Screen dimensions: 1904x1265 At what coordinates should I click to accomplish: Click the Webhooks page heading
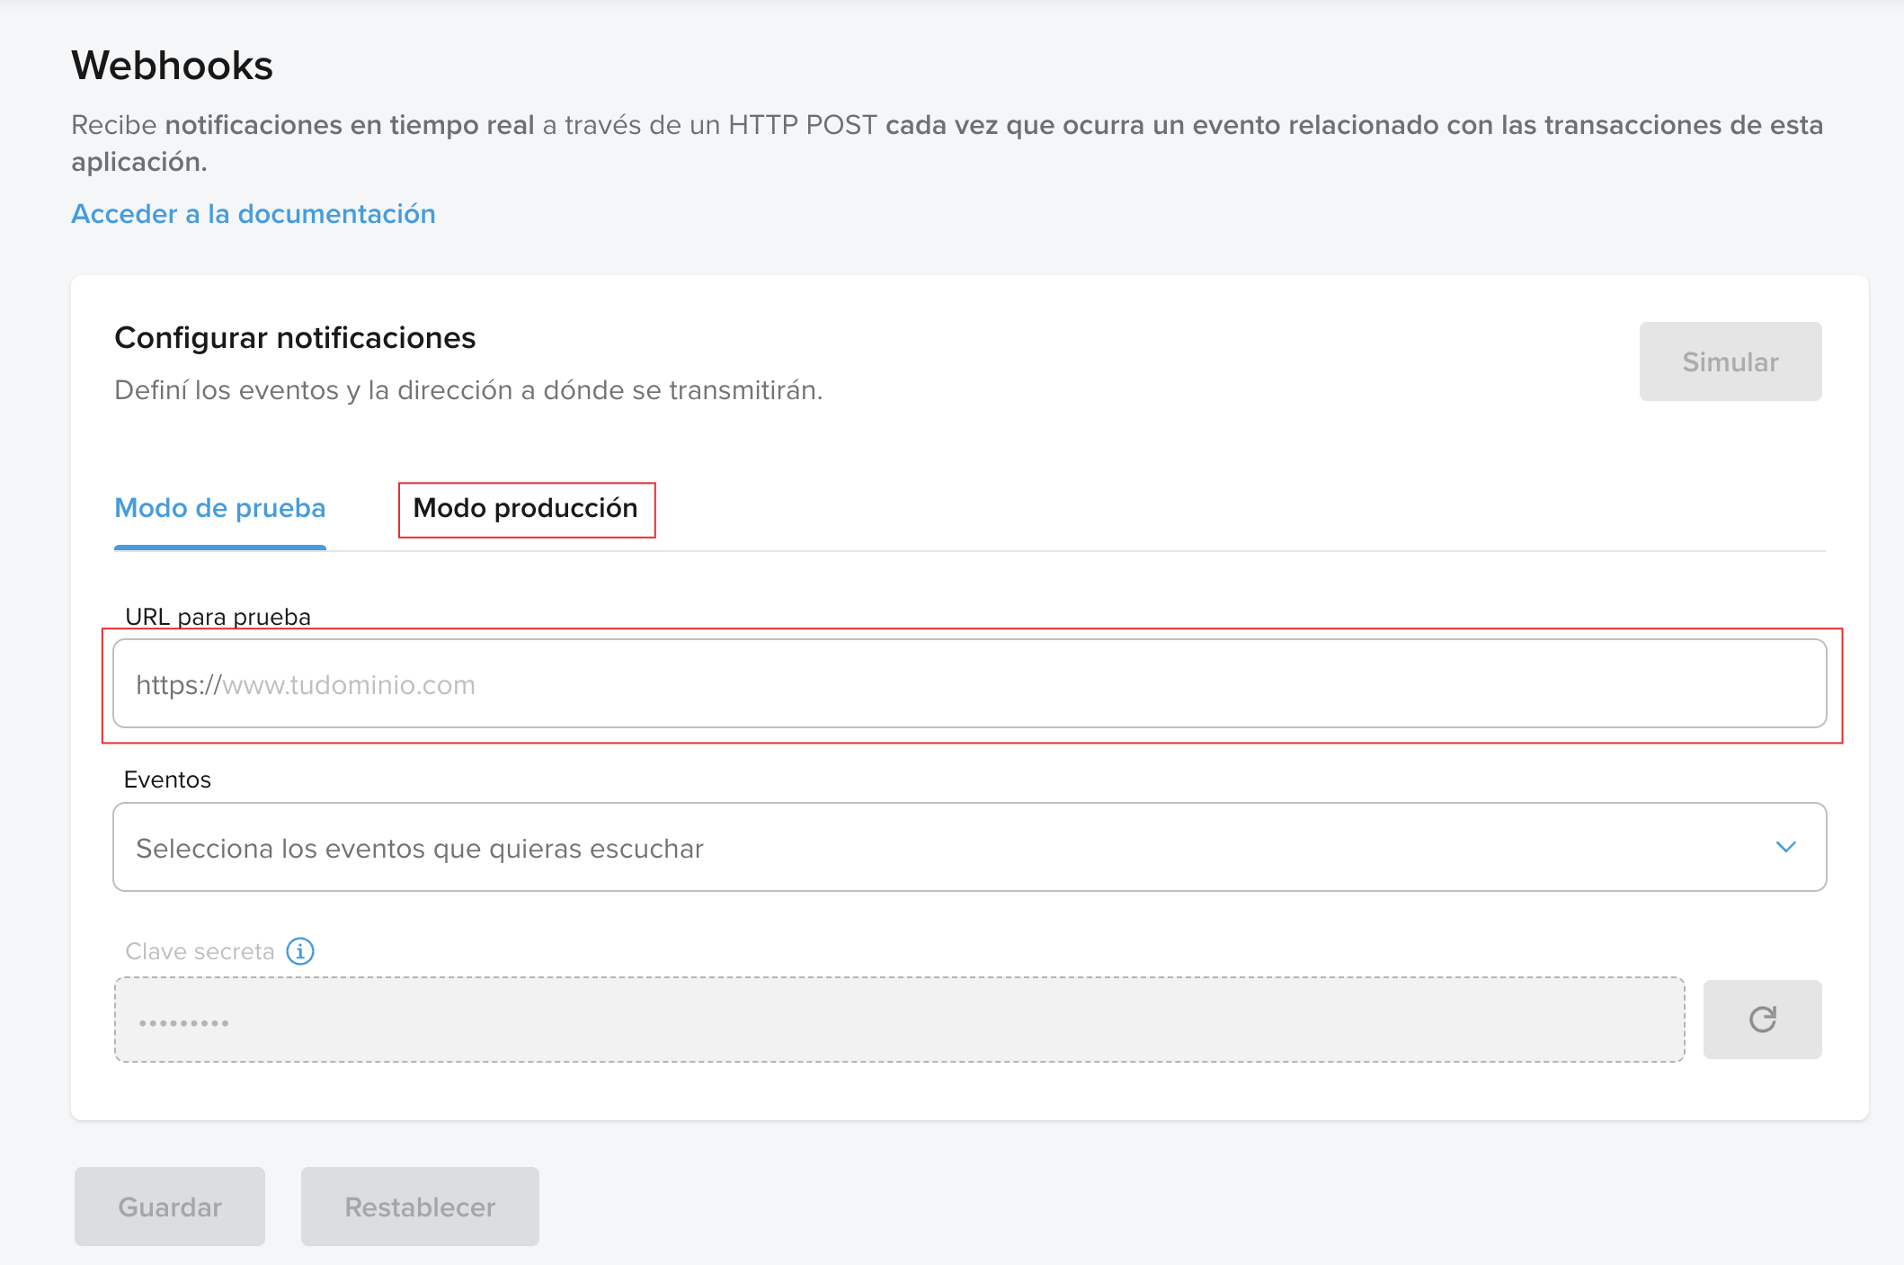[172, 66]
